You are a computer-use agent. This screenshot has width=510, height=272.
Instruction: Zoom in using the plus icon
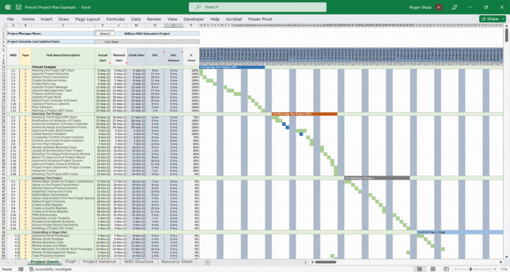tap(495, 269)
